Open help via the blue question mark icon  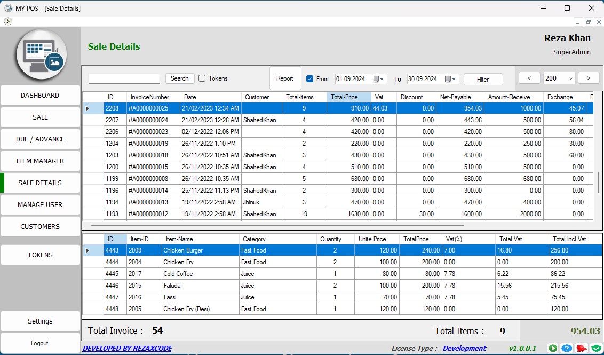[x=567, y=348]
